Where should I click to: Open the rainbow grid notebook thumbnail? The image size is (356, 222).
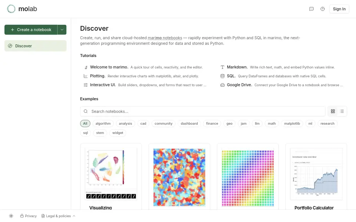click(x=248, y=178)
